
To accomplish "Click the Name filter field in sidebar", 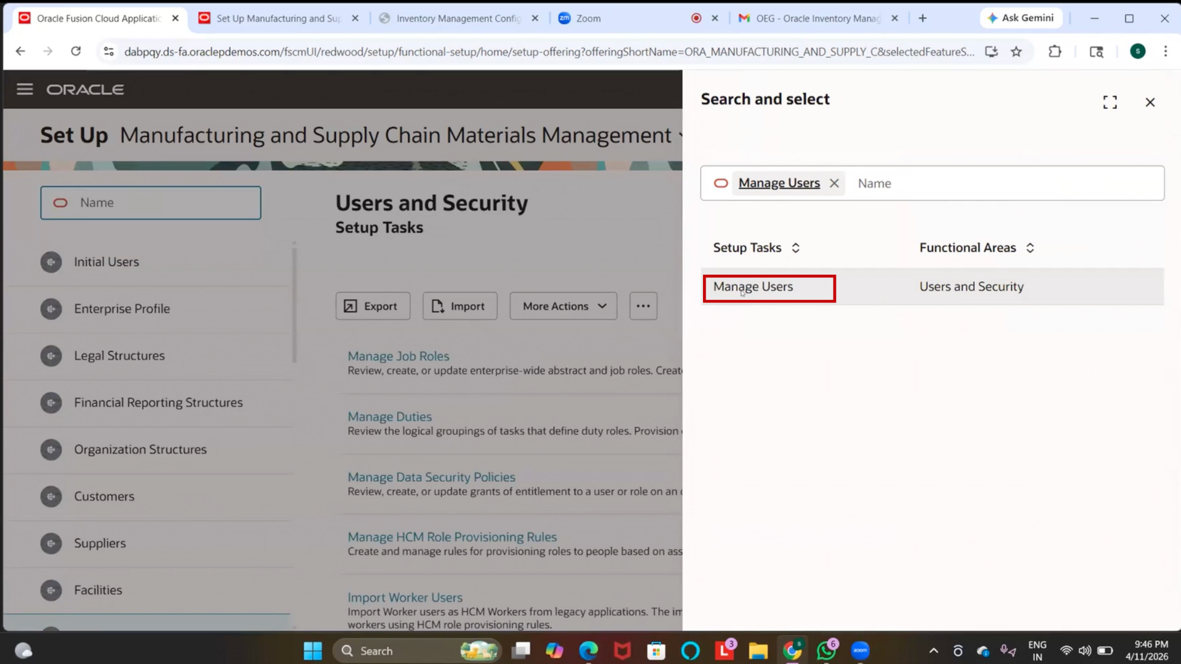I will pos(151,203).
